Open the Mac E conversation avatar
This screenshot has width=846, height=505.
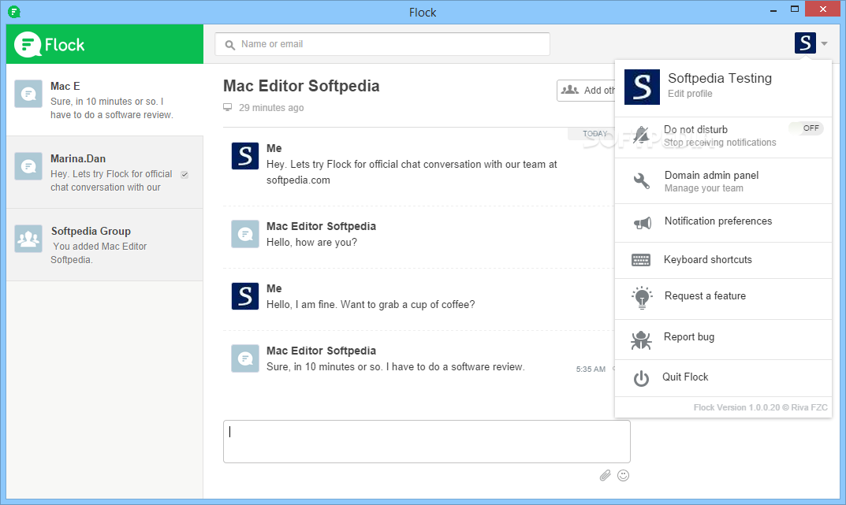28,94
